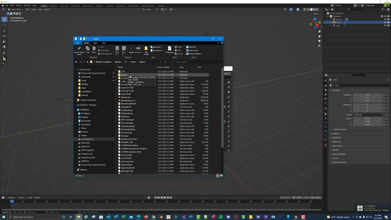Select the Transform tool in Blender's toolbar

click(x=4, y=47)
